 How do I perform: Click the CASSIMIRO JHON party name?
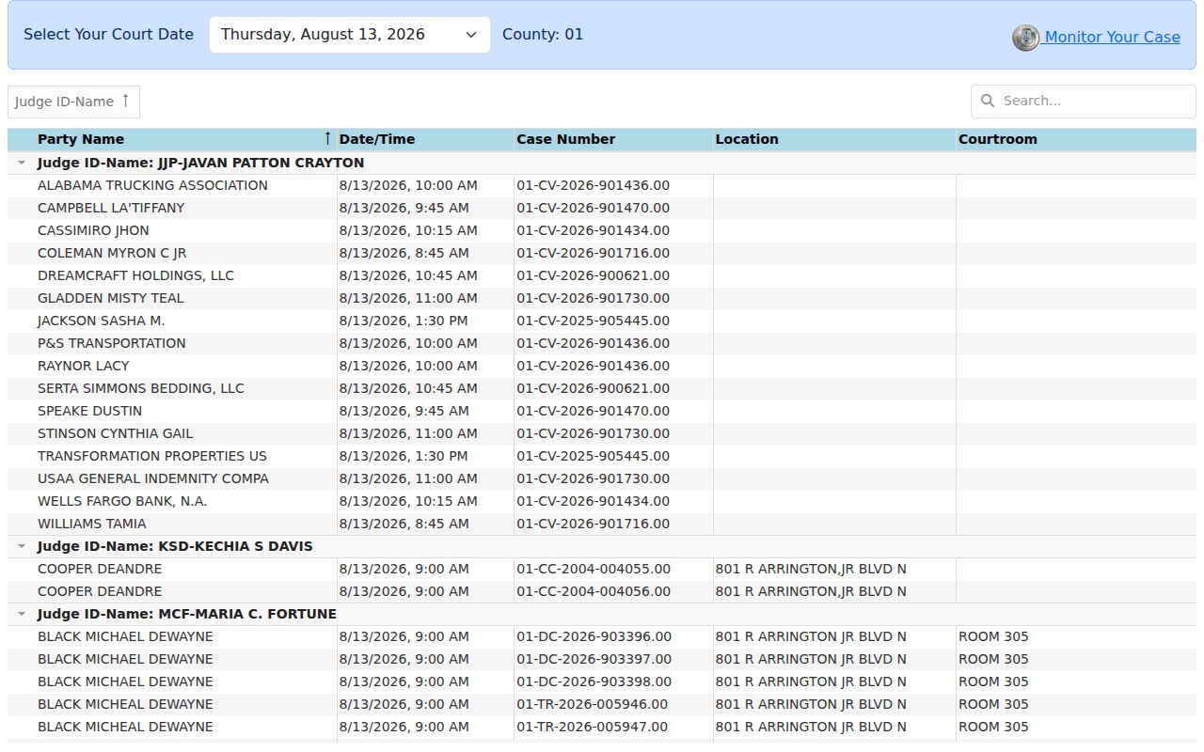(x=93, y=230)
